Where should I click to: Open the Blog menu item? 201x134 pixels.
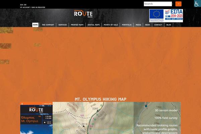[x=169, y=25]
